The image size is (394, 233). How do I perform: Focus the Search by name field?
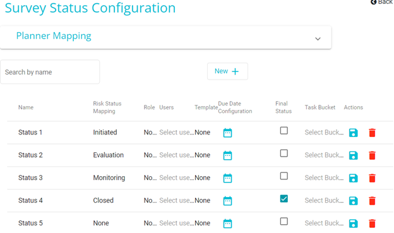(50, 72)
